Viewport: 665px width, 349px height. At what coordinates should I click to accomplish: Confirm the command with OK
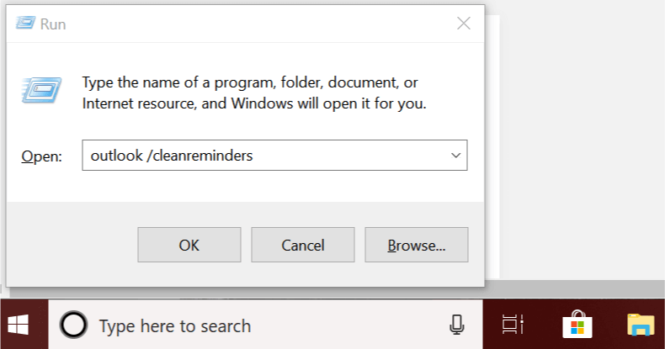189,245
